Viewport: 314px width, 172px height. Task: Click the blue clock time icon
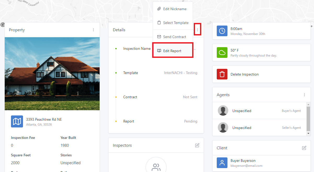pos(222,31)
